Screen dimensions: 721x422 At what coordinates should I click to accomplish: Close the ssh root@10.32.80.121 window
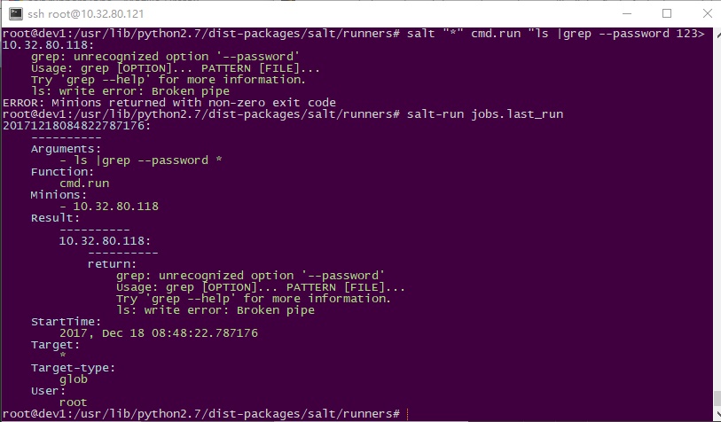[x=708, y=13]
